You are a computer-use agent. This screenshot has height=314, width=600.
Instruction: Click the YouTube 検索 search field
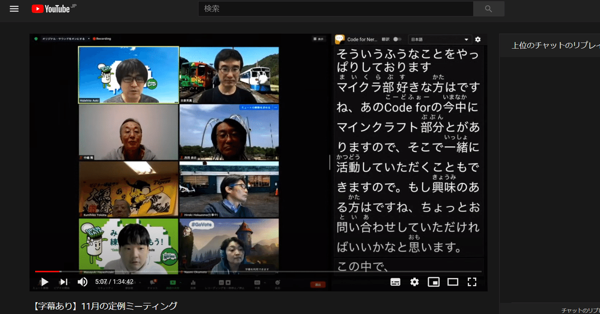tap(335, 8)
